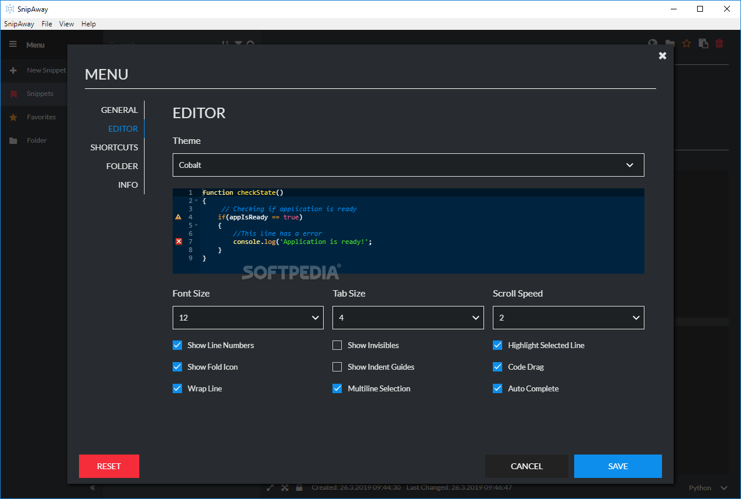Select the Editor settings tab
The height and width of the screenshot is (499, 741).
(x=123, y=129)
